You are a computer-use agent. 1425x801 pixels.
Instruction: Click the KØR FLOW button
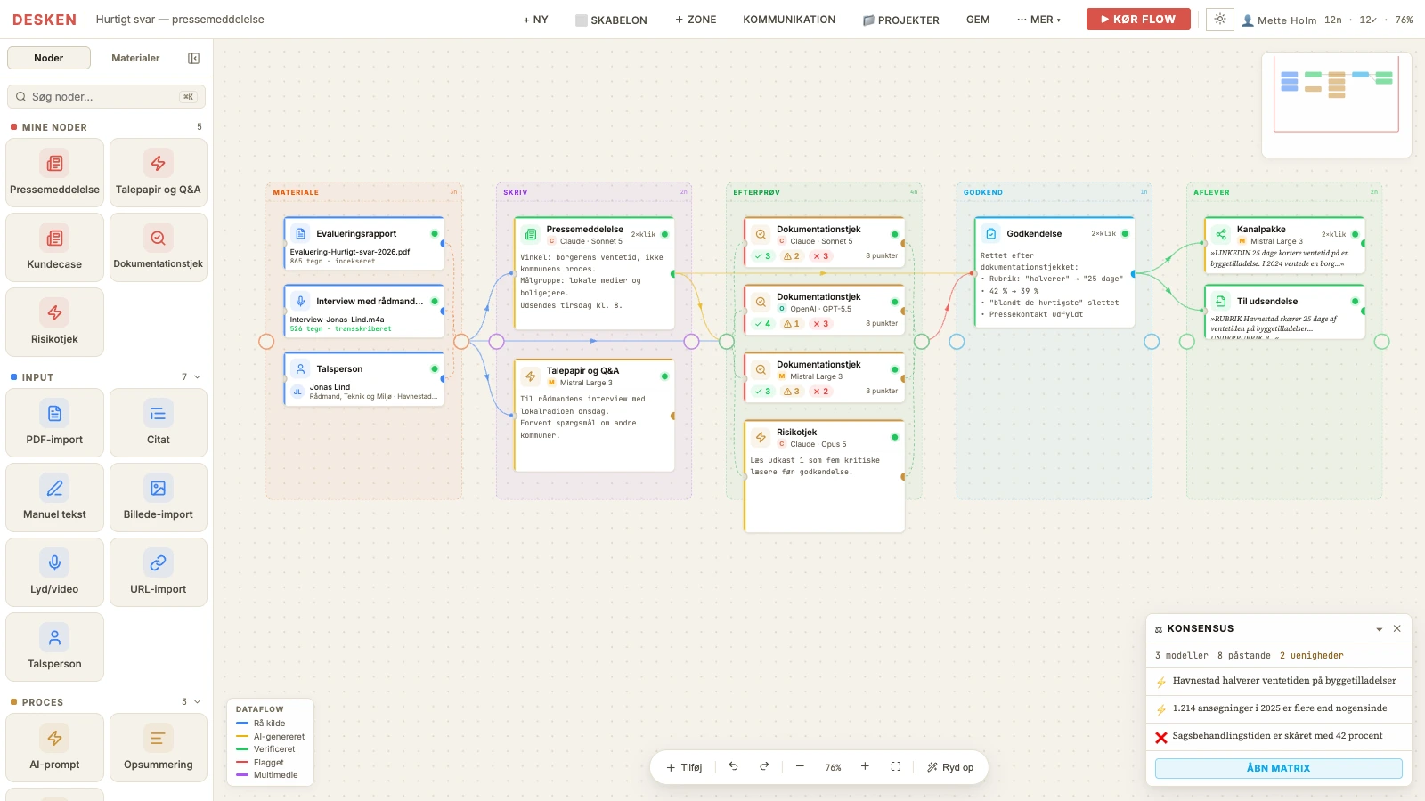pyautogui.click(x=1138, y=20)
